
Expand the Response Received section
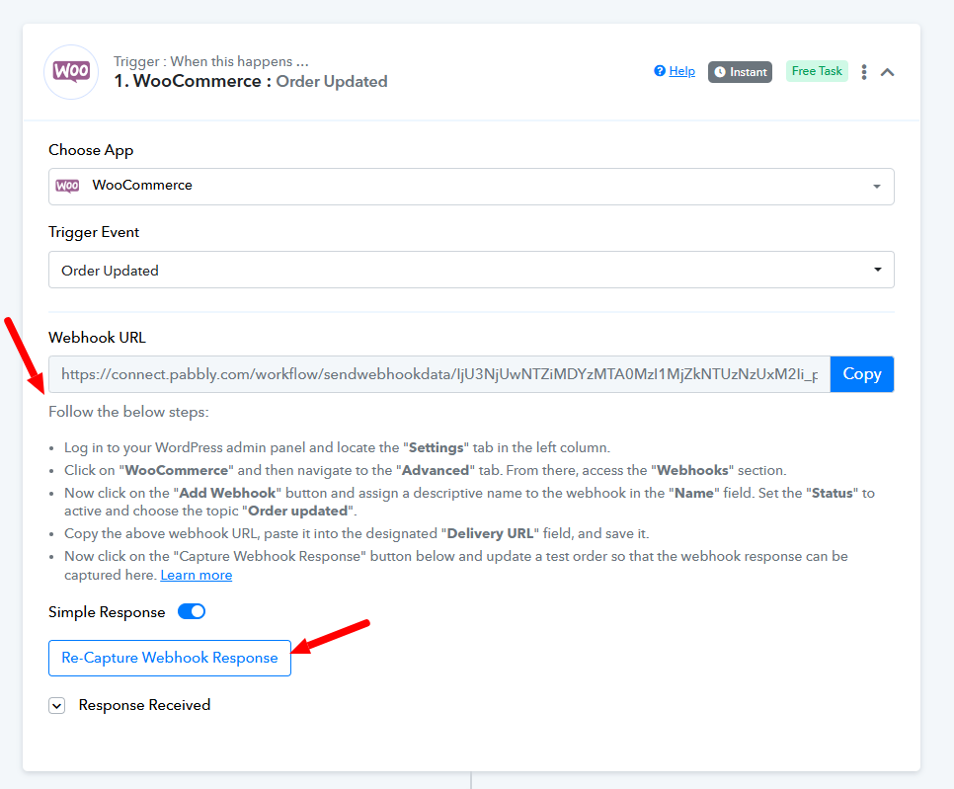click(x=57, y=706)
